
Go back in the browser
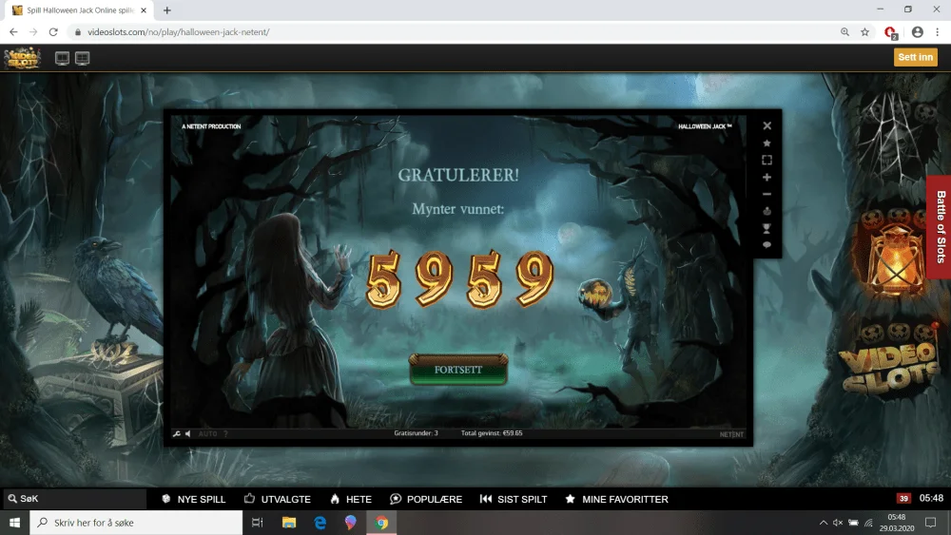click(13, 32)
